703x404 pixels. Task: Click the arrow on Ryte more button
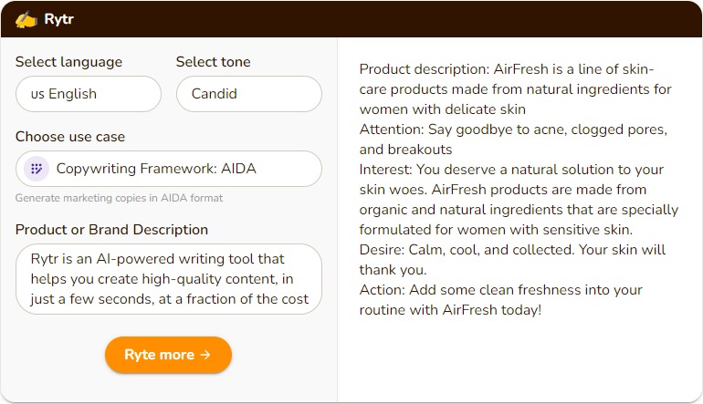coord(205,355)
